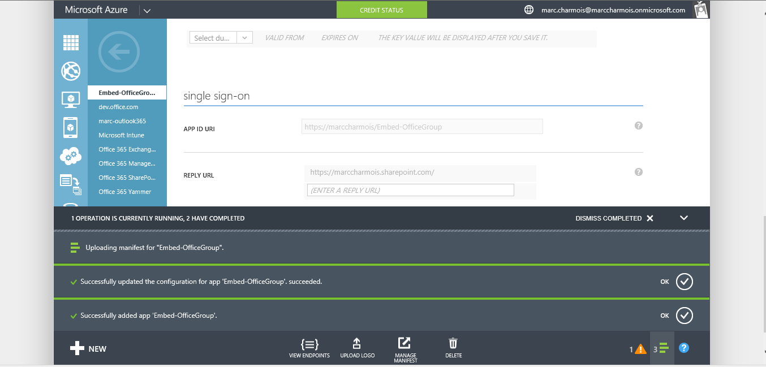This screenshot has height=367, width=766.
Task: Click the 'Successfully added app' message
Action: (149, 316)
